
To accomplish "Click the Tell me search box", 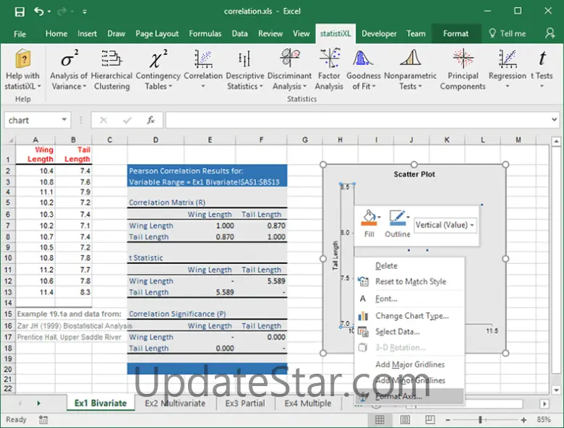I will pyautogui.click(x=508, y=34).
